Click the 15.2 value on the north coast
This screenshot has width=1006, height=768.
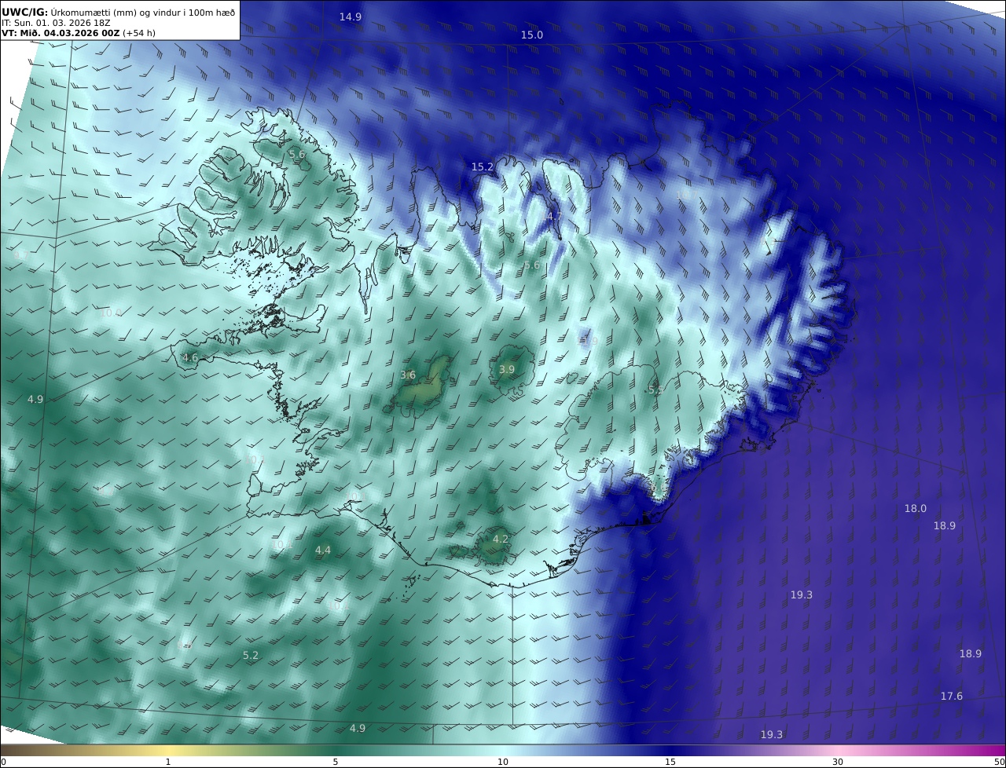483,167
